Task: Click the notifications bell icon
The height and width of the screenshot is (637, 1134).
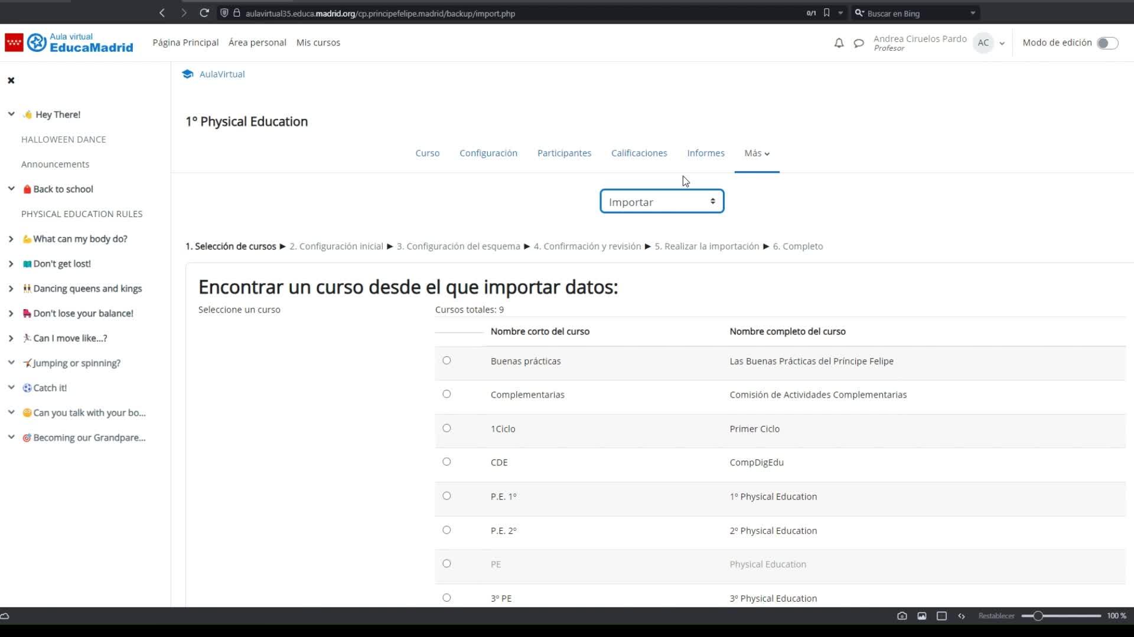Action: (x=839, y=43)
